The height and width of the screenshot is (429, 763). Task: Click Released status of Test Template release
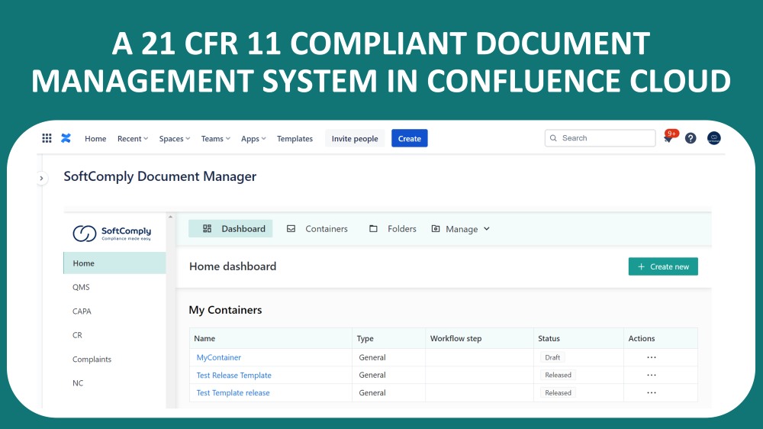[x=558, y=392]
